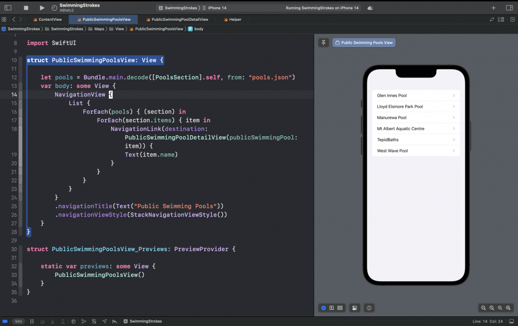The width and height of the screenshot is (518, 326).
Task: Switch to the PublicSwimmingPoolDetailView tab
Action: [177, 20]
